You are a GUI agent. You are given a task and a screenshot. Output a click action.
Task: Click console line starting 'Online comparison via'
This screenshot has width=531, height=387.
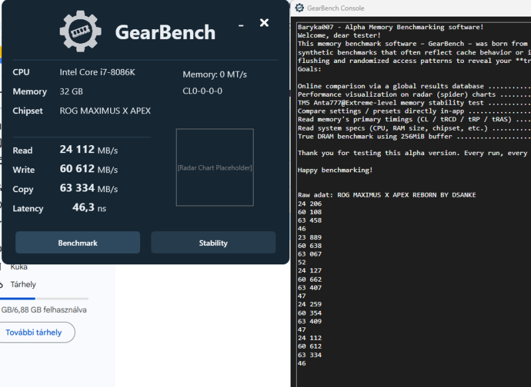[414, 86]
